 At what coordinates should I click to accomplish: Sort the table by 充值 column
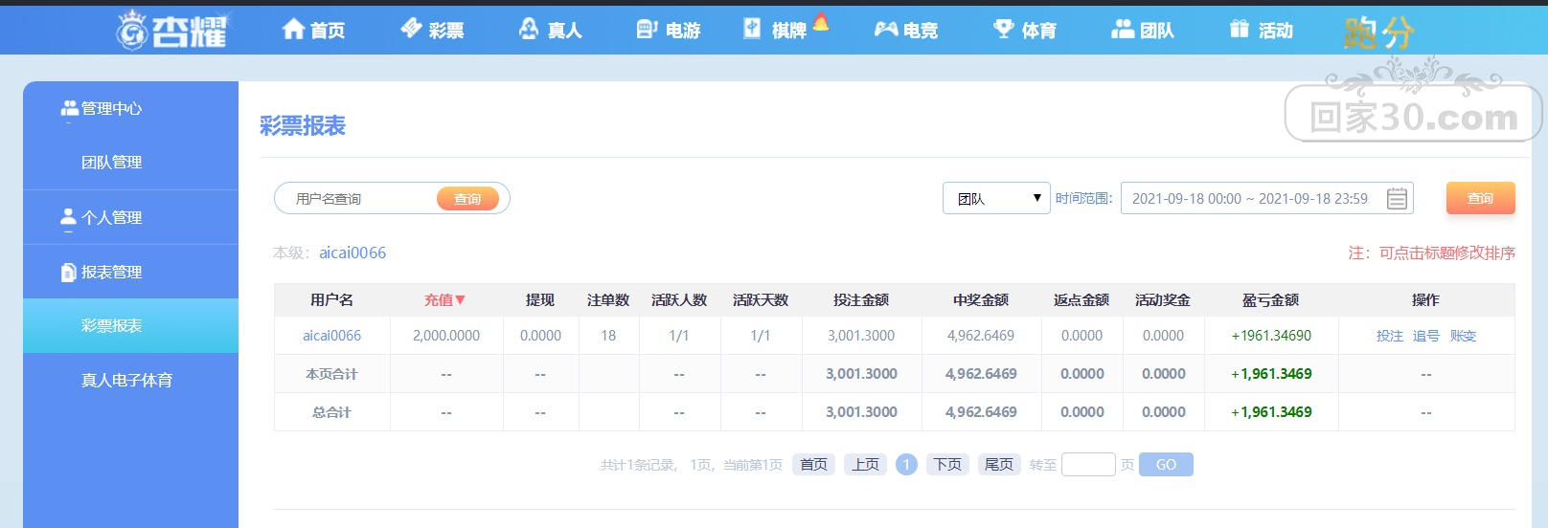(445, 300)
